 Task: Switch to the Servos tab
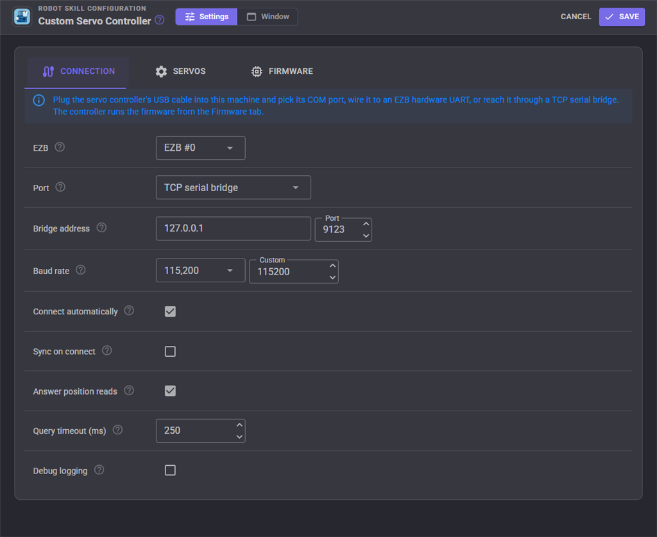180,71
